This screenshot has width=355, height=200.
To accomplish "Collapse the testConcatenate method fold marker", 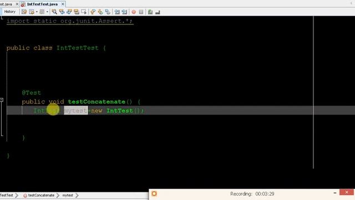I will pos(2,100).
